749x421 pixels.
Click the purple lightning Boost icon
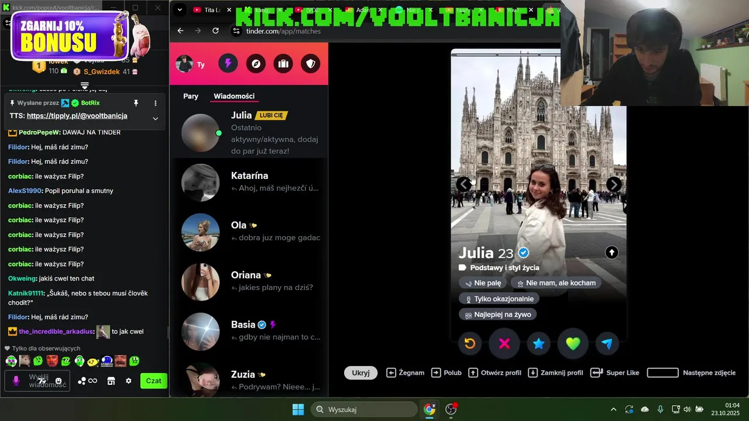[x=228, y=64]
